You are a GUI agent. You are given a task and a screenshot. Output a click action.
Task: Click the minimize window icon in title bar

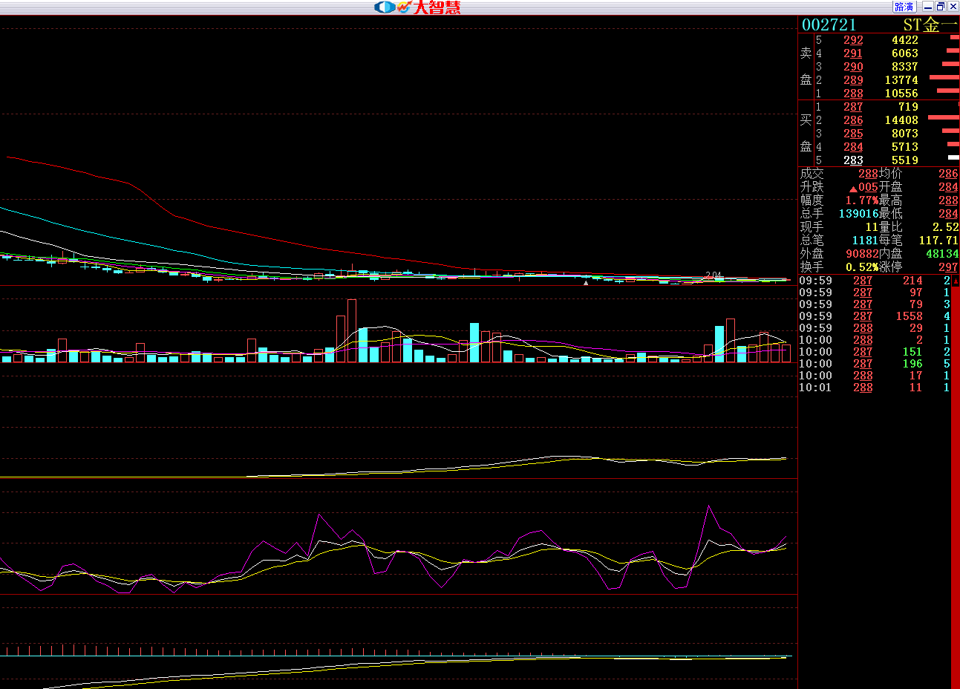928,7
